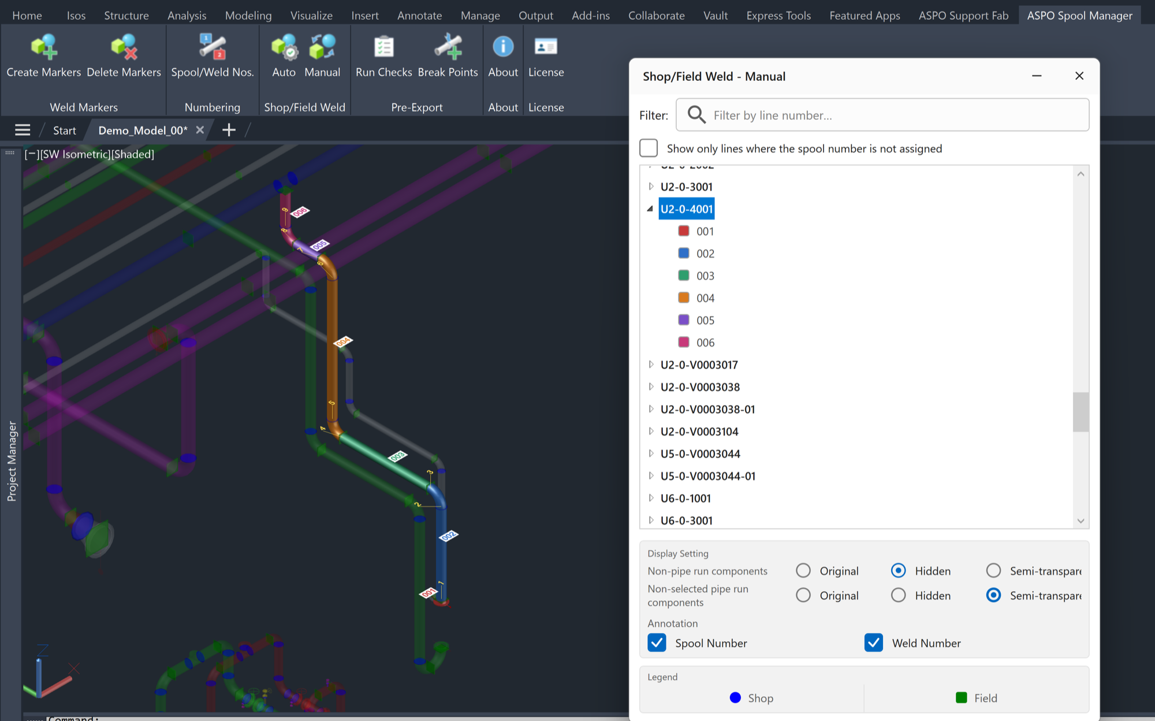
Task: Click the [-] viewport control
Action: point(32,154)
